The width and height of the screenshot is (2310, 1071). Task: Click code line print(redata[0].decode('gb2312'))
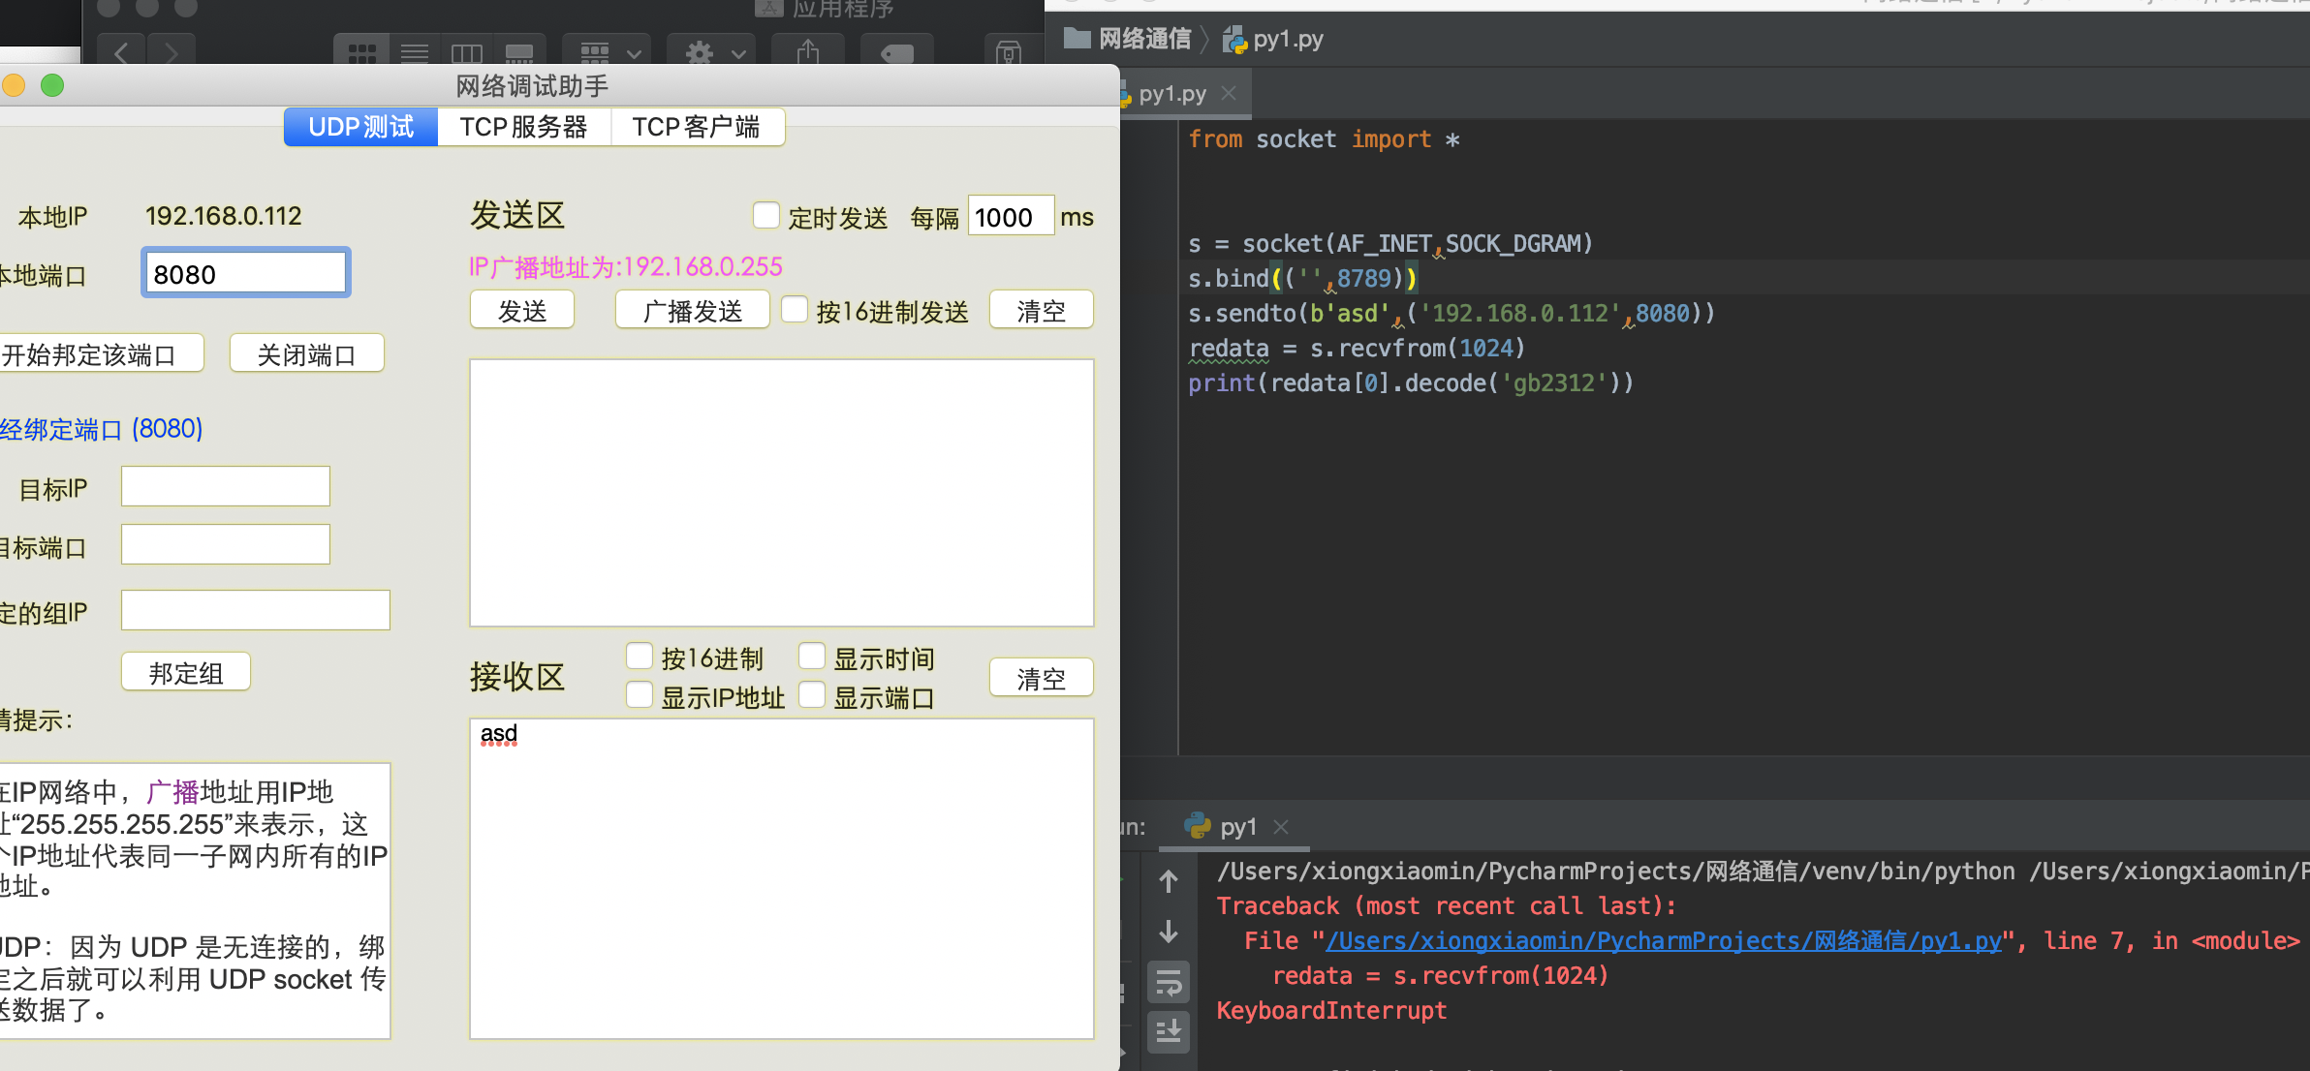pos(1411,383)
